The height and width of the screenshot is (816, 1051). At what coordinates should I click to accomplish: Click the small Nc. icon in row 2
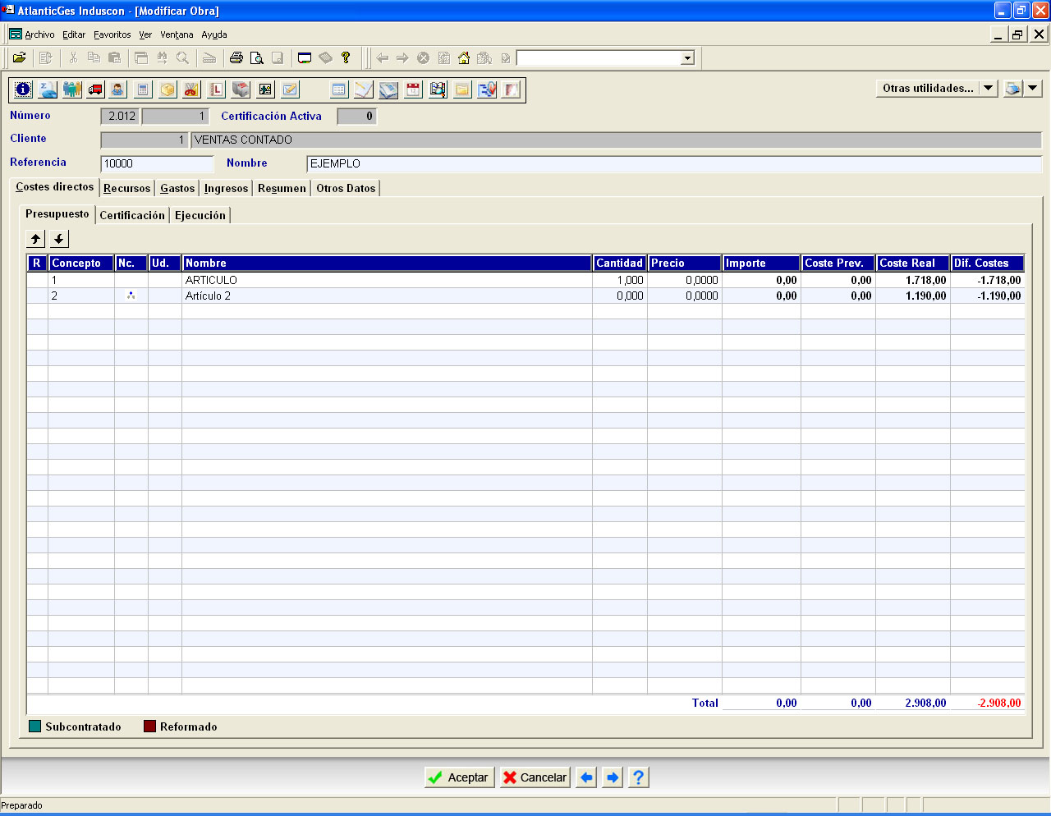(131, 296)
